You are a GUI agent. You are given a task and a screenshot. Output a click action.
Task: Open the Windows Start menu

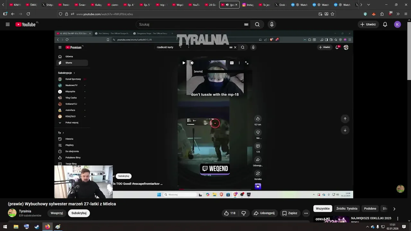pyautogui.click(x=5, y=227)
